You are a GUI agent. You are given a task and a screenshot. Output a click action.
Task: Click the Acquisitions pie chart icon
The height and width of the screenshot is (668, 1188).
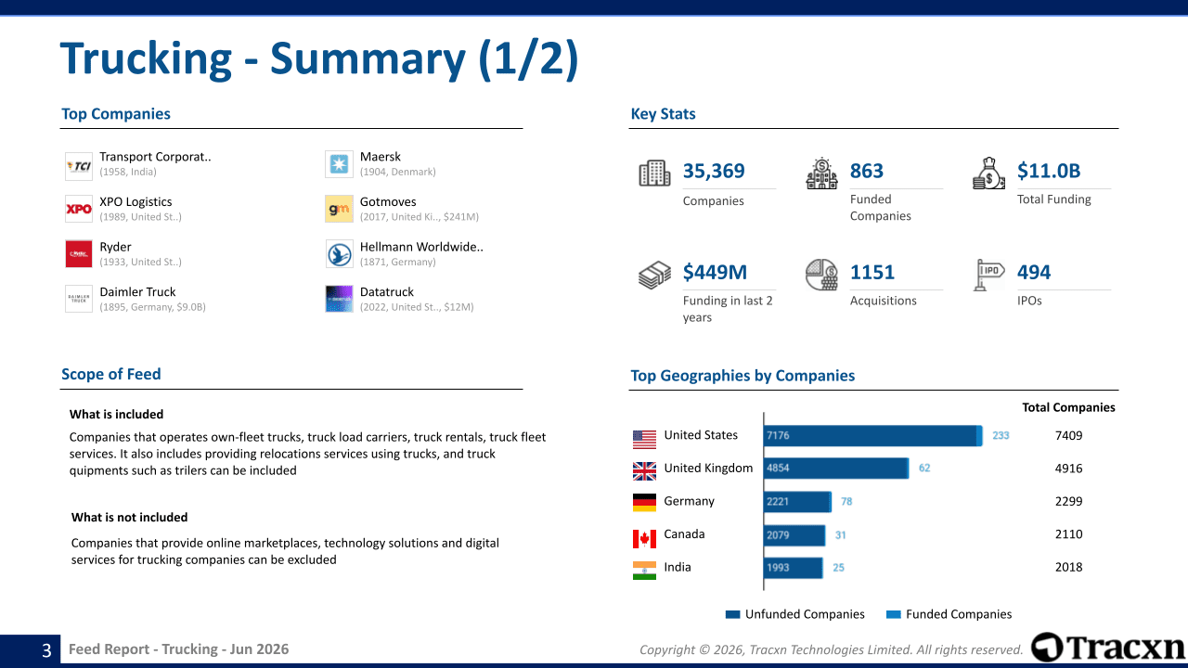(821, 276)
